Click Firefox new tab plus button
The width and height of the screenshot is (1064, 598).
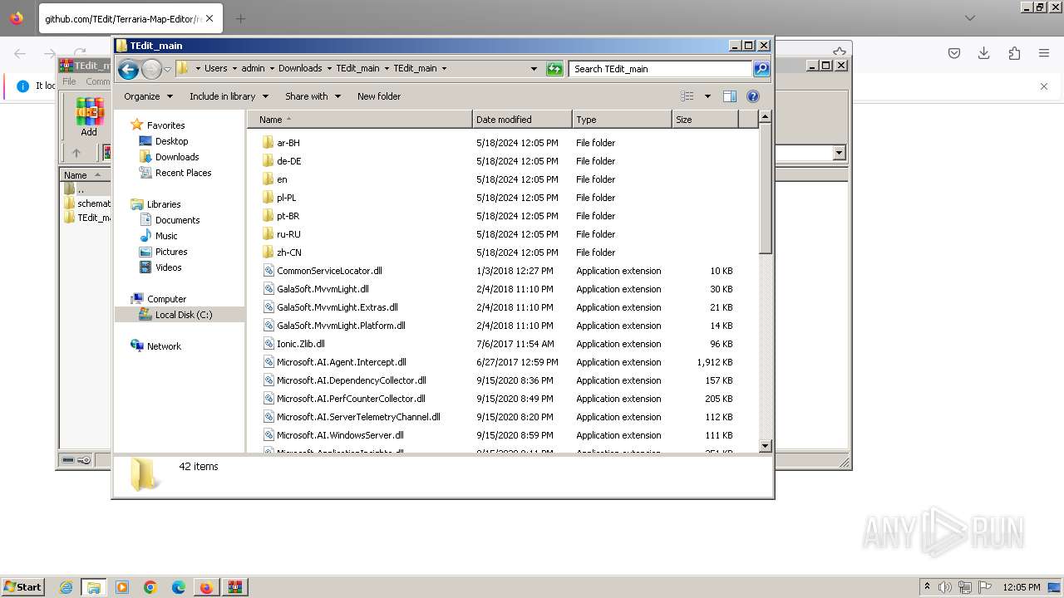click(240, 18)
